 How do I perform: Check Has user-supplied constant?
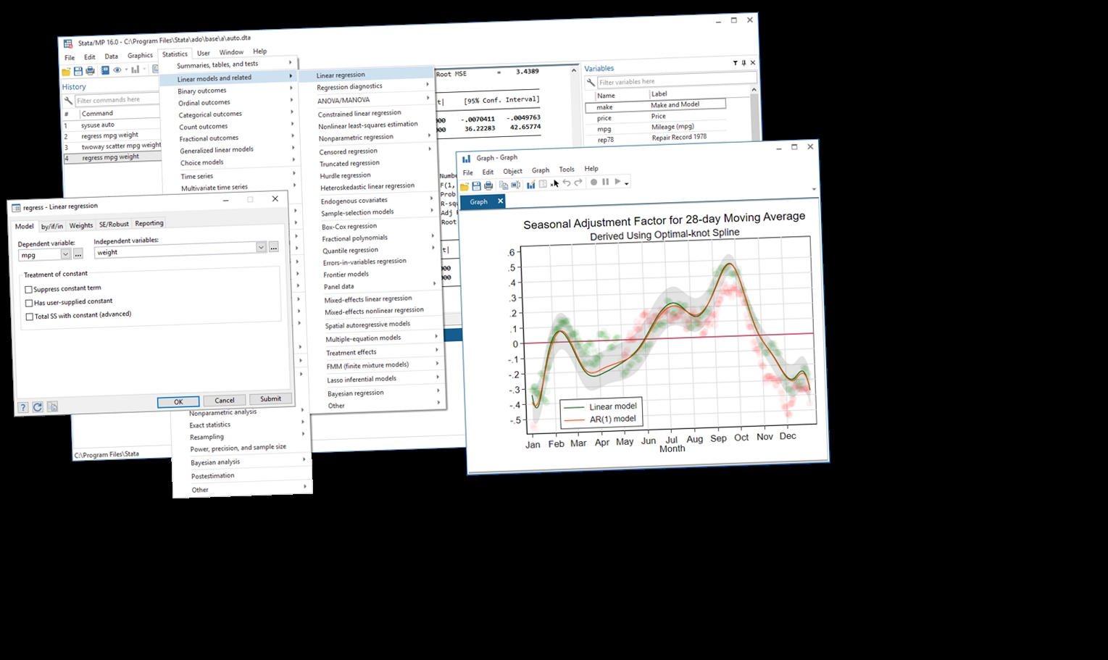coord(29,304)
